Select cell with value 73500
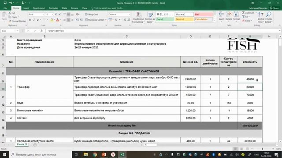The image size is (282, 158). (x=250, y=95)
